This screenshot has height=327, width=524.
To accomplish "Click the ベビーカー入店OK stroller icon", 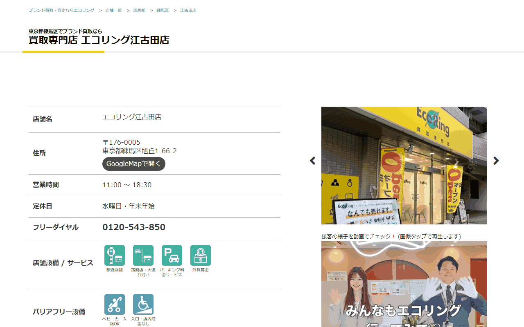I will coord(115,305).
